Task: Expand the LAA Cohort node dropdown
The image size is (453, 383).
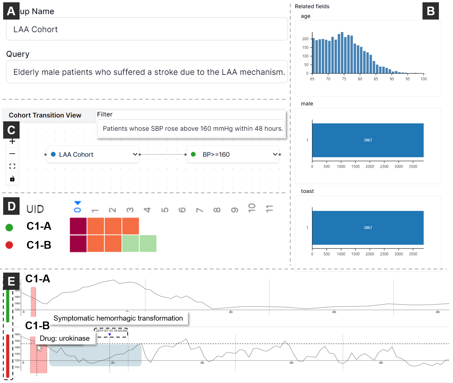Action: point(135,154)
